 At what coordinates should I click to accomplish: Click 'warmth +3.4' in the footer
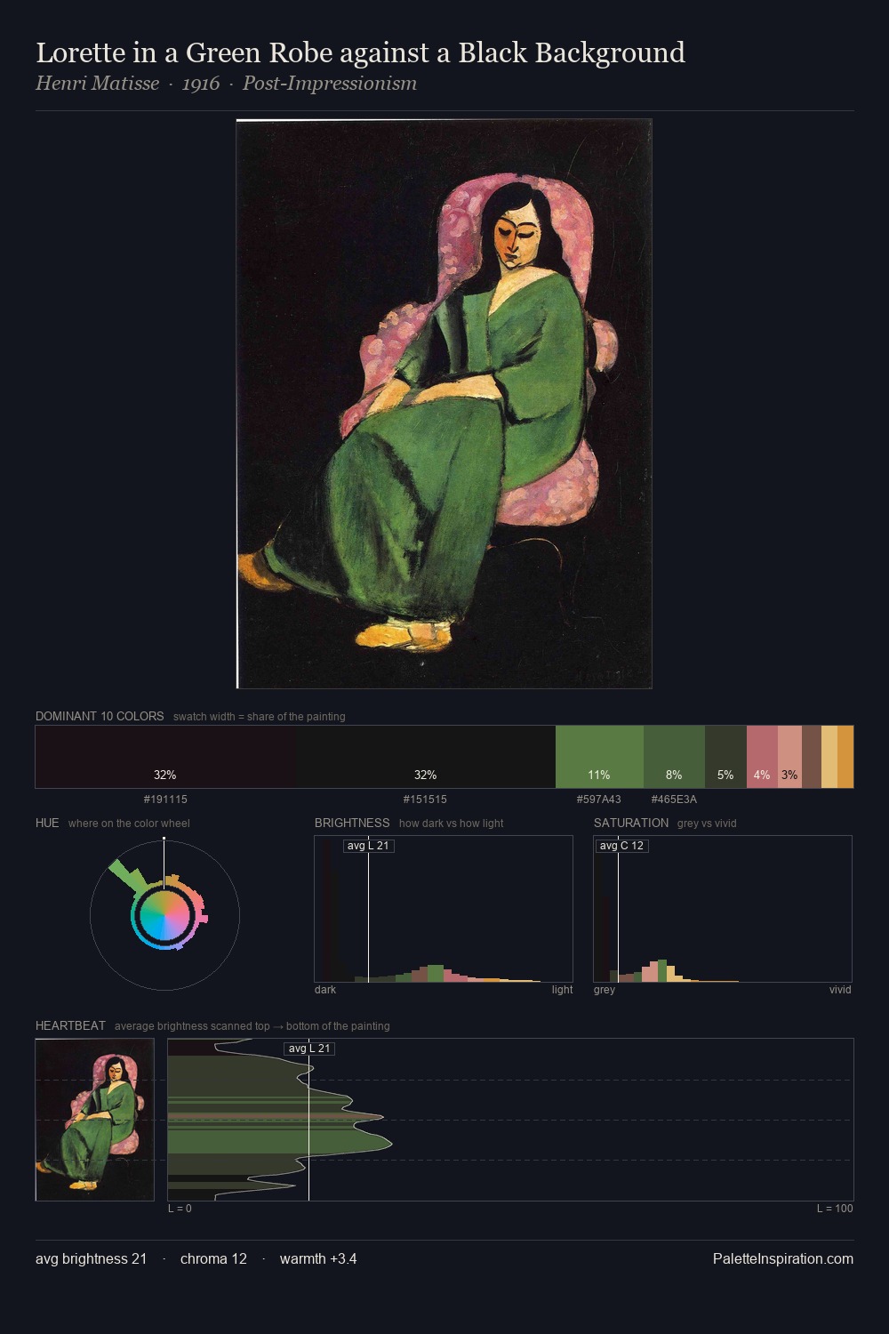pyautogui.click(x=318, y=1258)
